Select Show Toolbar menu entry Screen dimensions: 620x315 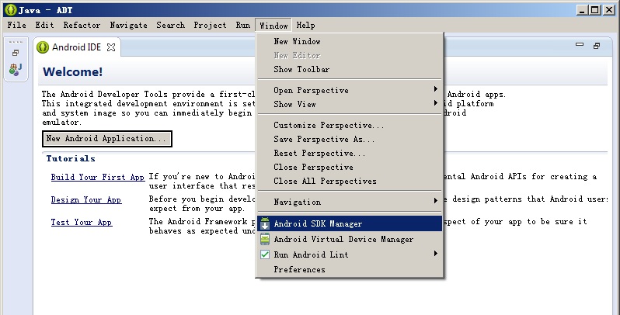point(350,70)
